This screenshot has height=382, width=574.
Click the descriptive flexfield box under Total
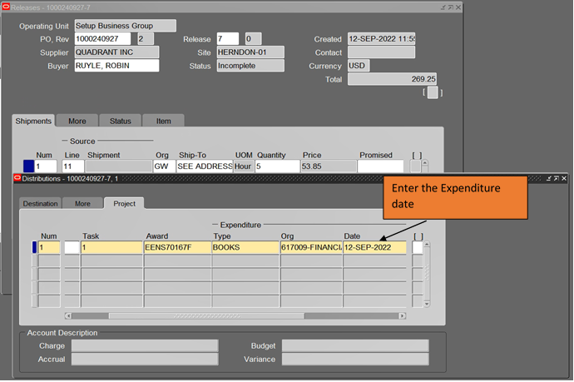pos(433,92)
